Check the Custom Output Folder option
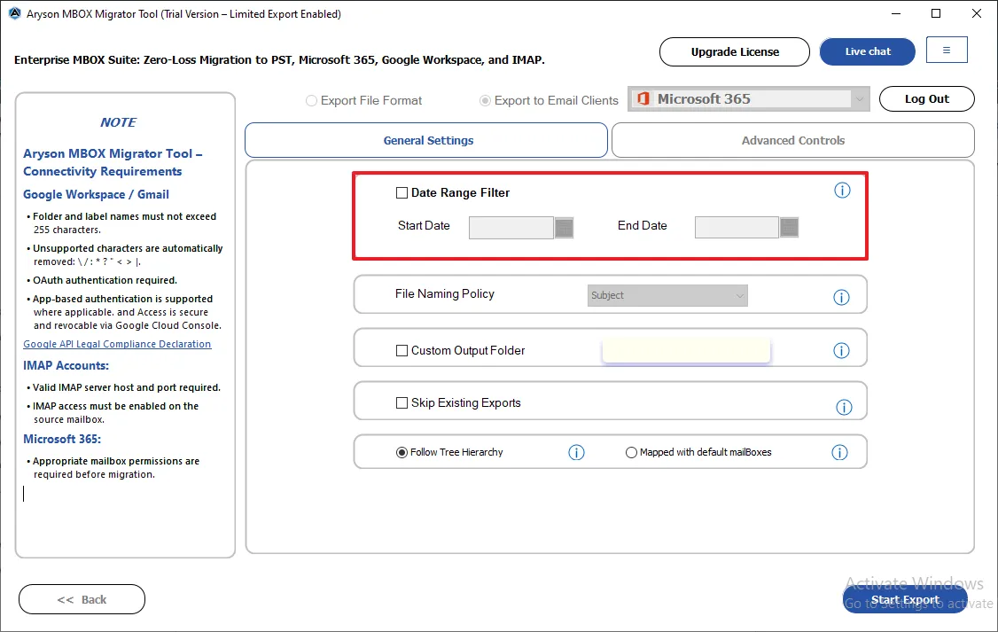The height and width of the screenshot is (632, 998). point(402,351)
